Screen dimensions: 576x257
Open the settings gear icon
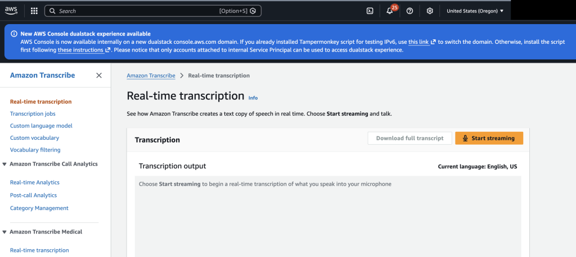pos(430,11)
